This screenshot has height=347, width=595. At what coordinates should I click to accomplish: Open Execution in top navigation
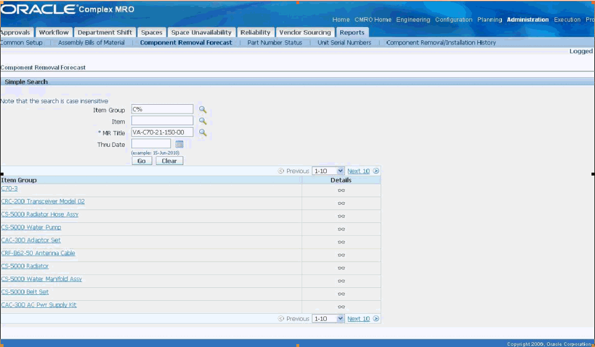(567, 20)
